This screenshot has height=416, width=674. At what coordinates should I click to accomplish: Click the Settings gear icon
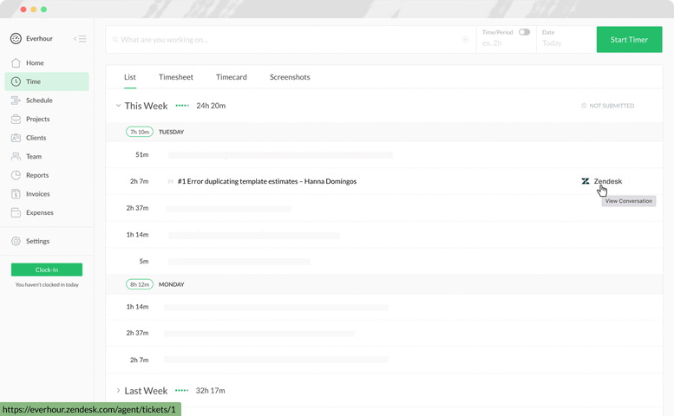click(x=16, y=241)
